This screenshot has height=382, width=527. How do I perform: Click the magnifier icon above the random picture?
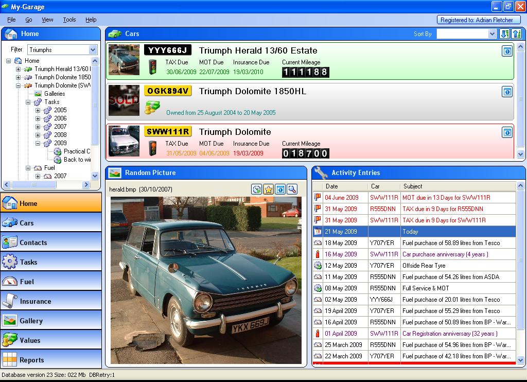coord(292,189)
